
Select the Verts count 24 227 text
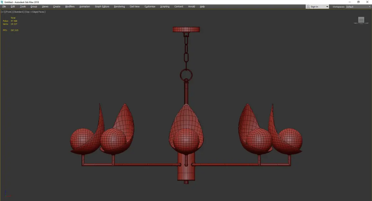pyautogui.click(x=14, y=24)
